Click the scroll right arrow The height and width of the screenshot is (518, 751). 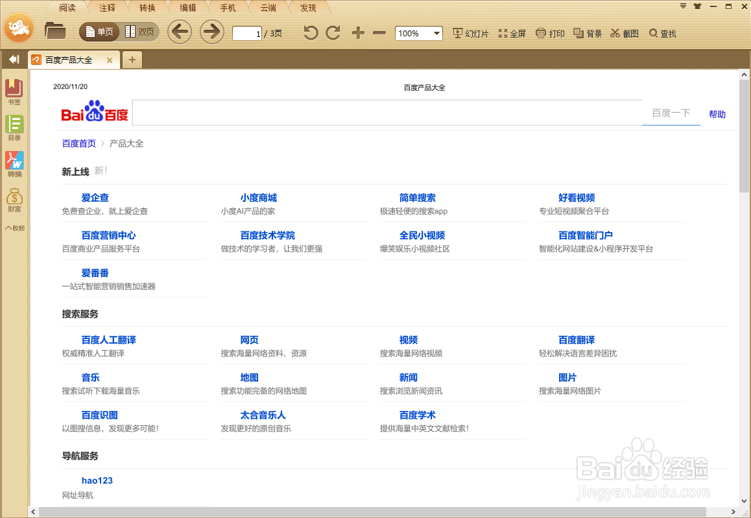tap(733, 512)
